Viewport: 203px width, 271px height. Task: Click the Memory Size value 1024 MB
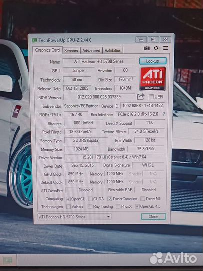[81, 149]
